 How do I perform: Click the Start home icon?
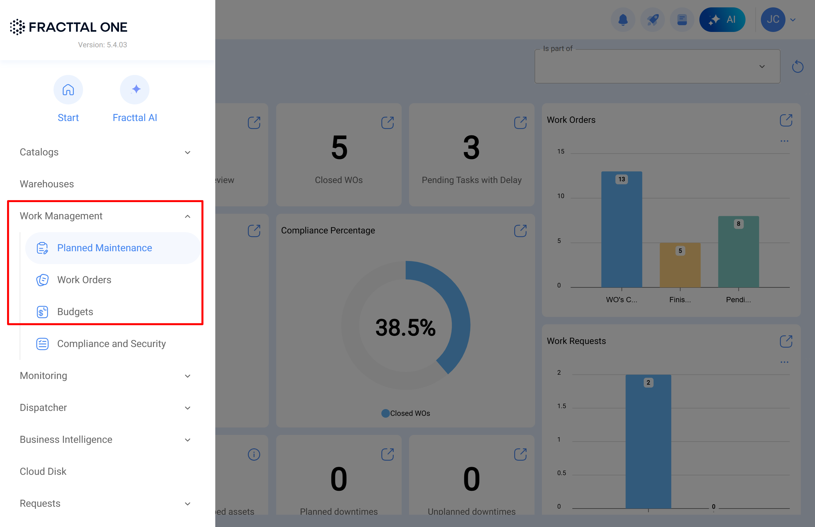click(x=68, y=90)
